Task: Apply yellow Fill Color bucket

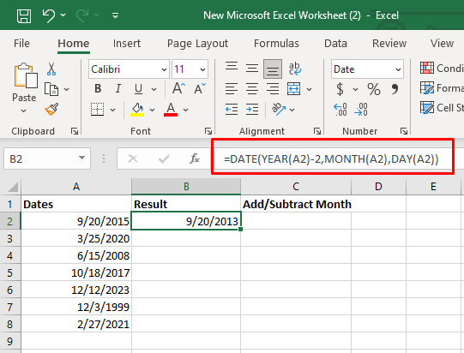Action: pos(137,110)
